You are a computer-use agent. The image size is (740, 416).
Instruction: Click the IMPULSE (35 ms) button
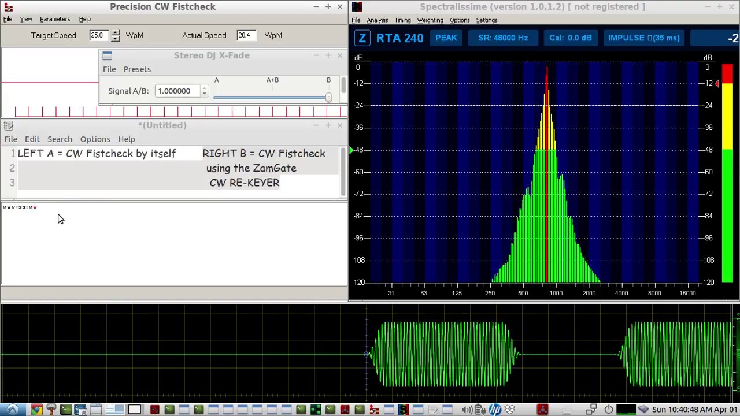[643, 38]
